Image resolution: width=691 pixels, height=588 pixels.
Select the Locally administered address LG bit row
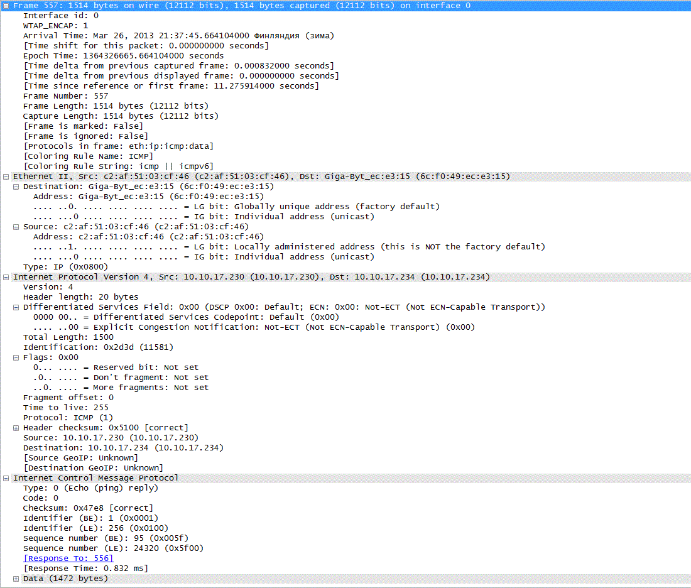289,248
